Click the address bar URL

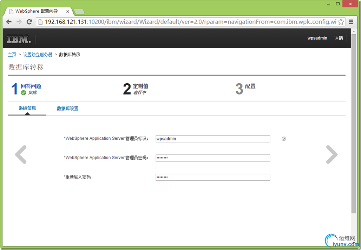click(x=190, y=22)
